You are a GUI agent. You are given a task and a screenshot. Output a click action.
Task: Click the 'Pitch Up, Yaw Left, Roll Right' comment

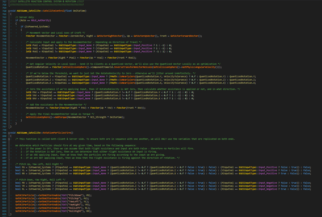[39, 164]
